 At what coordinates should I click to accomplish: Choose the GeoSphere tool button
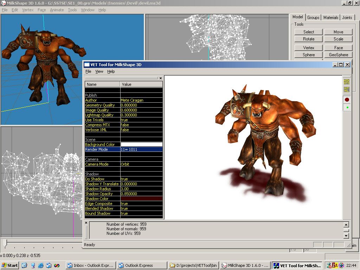point(339,55)
